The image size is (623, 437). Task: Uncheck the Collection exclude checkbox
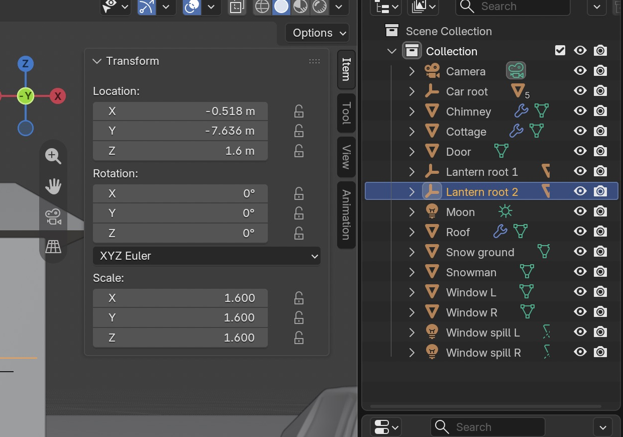(x=560, y=50)
